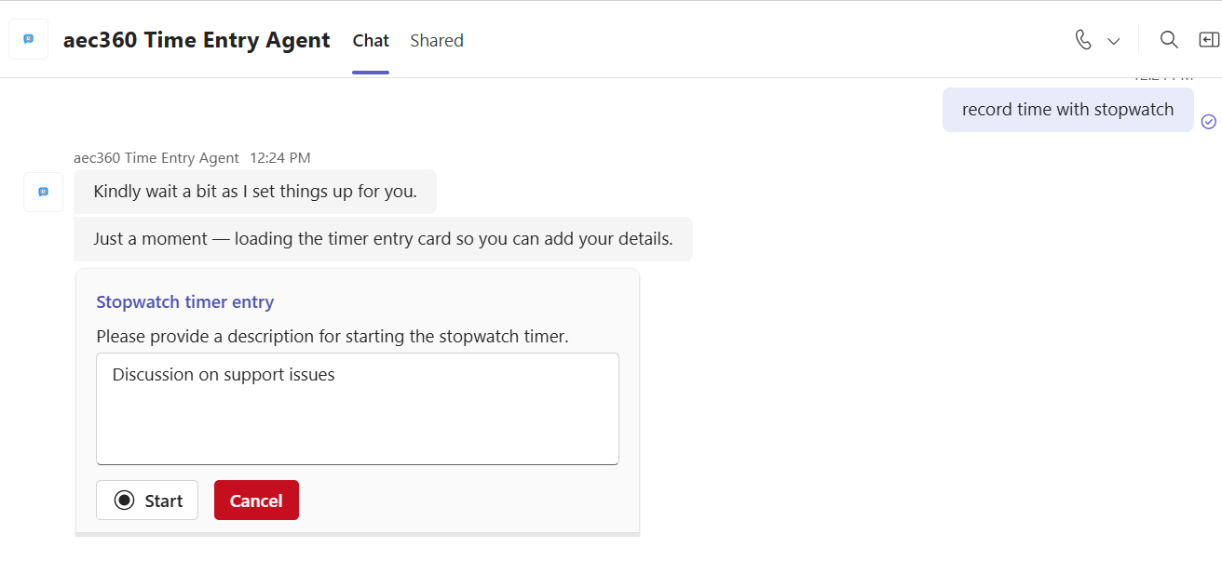
Task: Click the "aec360 Time Entry Agent" header title
Action: 197,41
